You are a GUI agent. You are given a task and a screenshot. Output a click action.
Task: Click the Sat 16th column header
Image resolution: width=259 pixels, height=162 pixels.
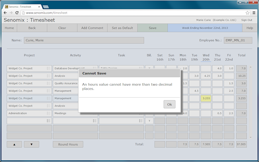[160, 57]
